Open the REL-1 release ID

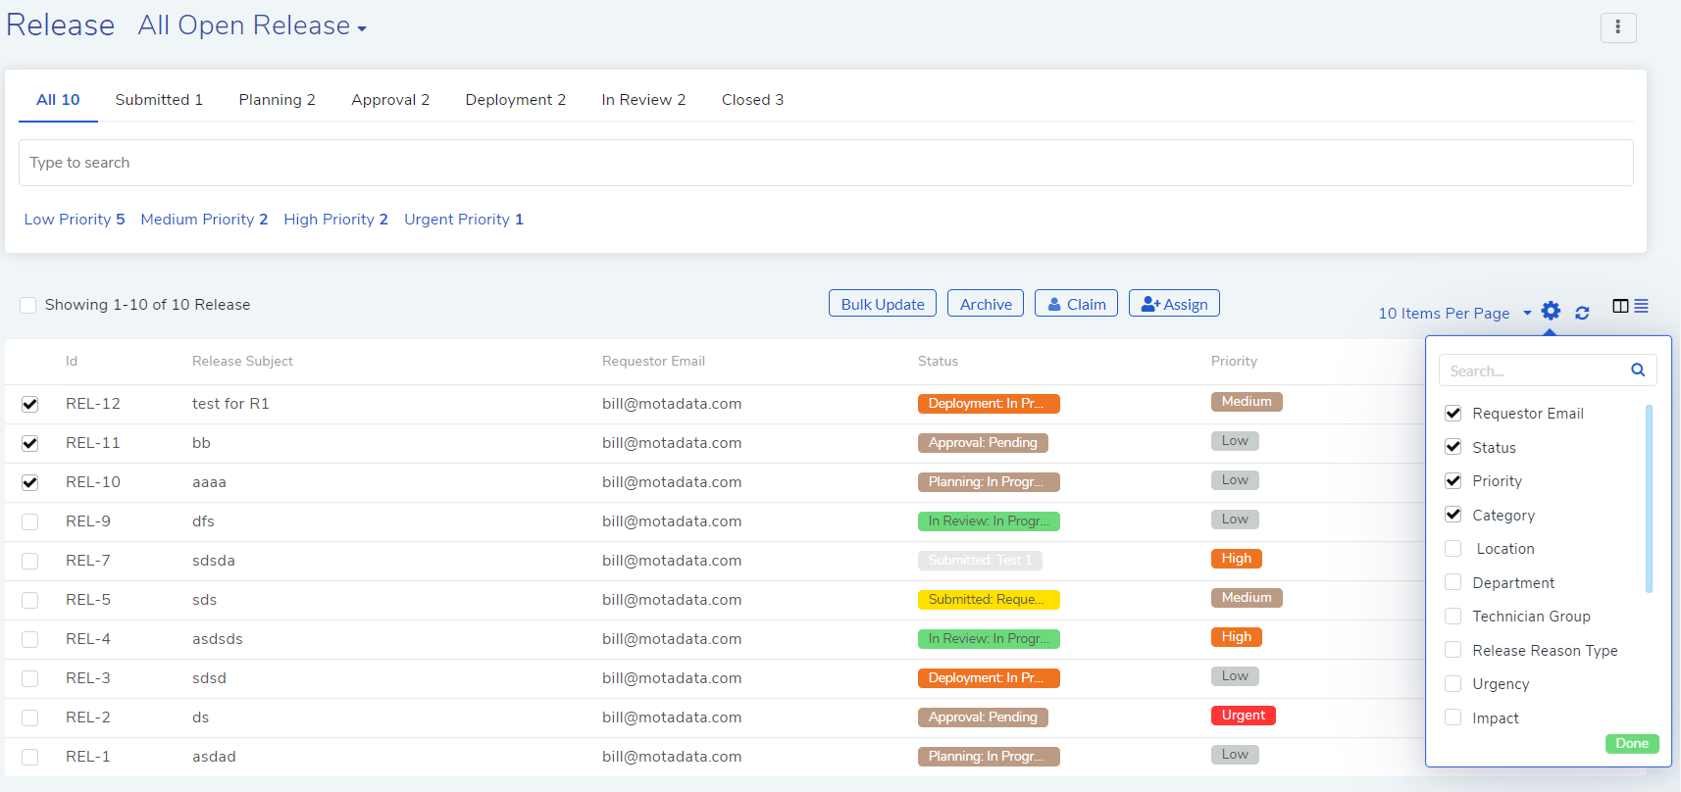88,757
